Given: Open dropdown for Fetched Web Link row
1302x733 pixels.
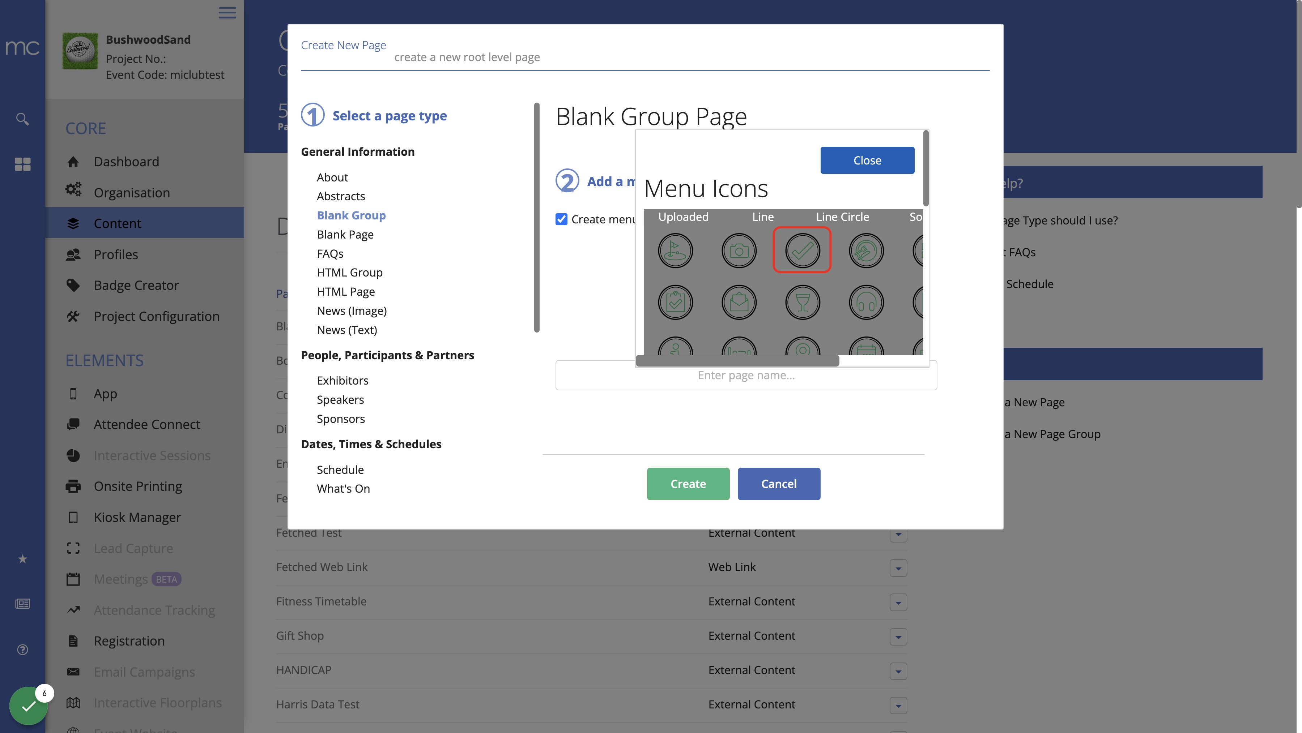Looking at the screenshot, I should 898,568.
